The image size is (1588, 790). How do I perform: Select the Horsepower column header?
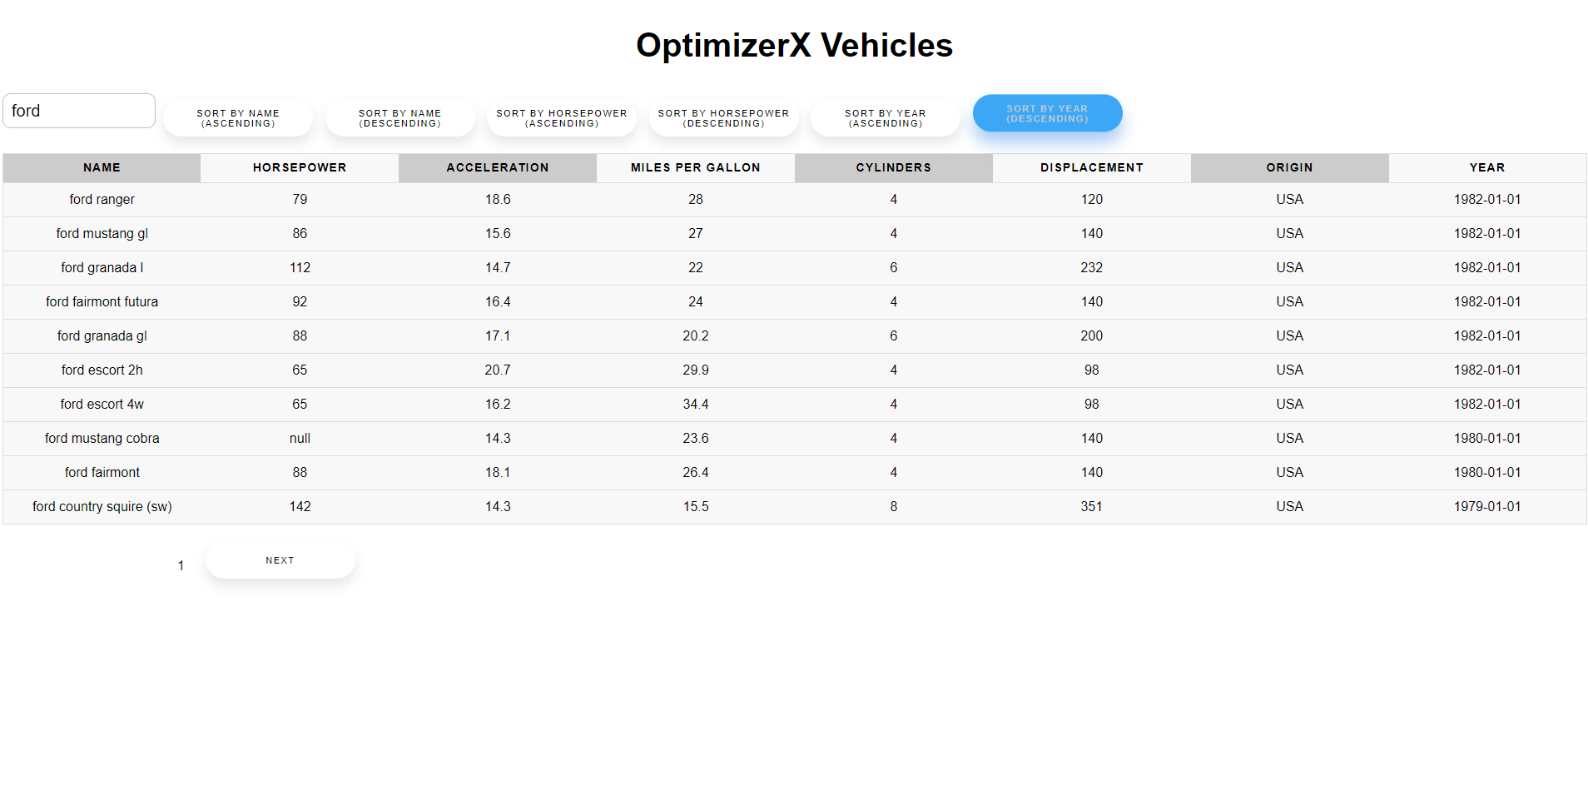[300, 167]
